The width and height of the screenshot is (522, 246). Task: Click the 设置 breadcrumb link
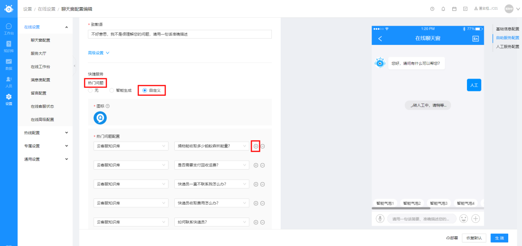27,9
